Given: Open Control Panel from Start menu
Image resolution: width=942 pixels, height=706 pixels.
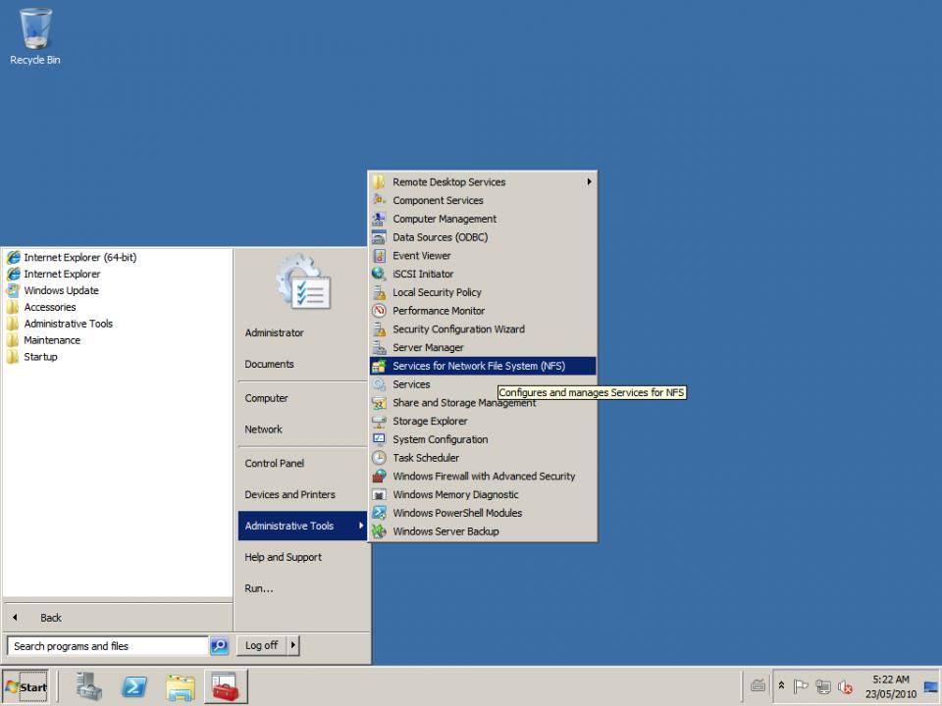Looking at the screenshot, I should pos(274,463).
